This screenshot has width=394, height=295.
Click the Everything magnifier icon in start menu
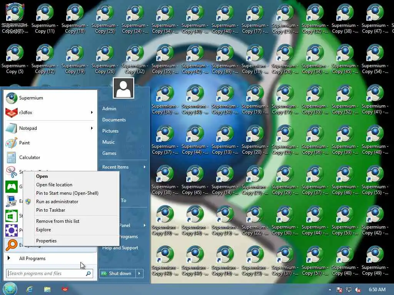pyautogui.click(x=11, y=245)
